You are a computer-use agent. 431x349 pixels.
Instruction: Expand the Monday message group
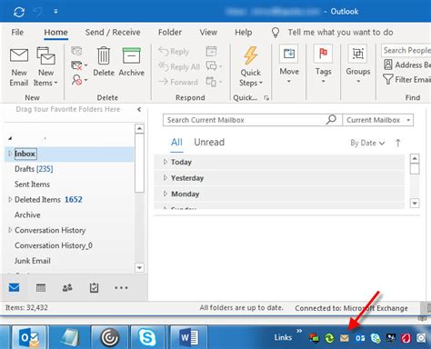[x=165, y=194]
